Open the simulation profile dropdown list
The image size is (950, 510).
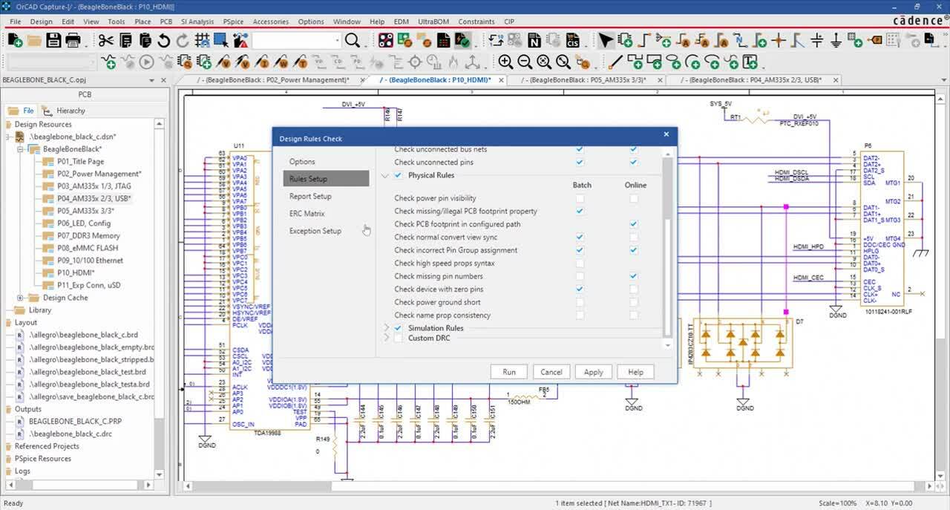click(93, 62)
